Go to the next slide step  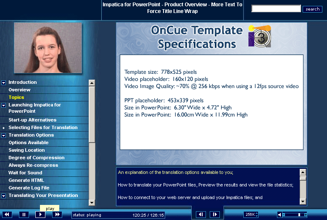coord(215,215)
